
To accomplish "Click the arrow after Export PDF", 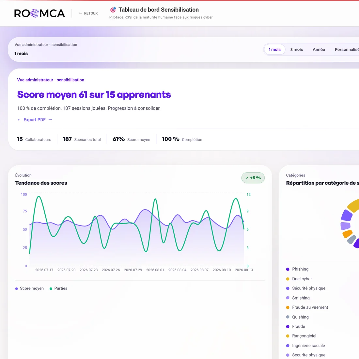I will [x=50, y=119].
